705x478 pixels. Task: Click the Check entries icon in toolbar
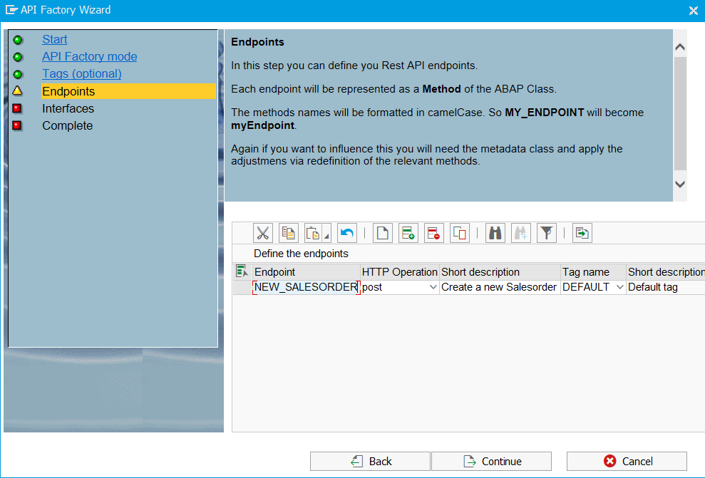[x=582, y=233]
